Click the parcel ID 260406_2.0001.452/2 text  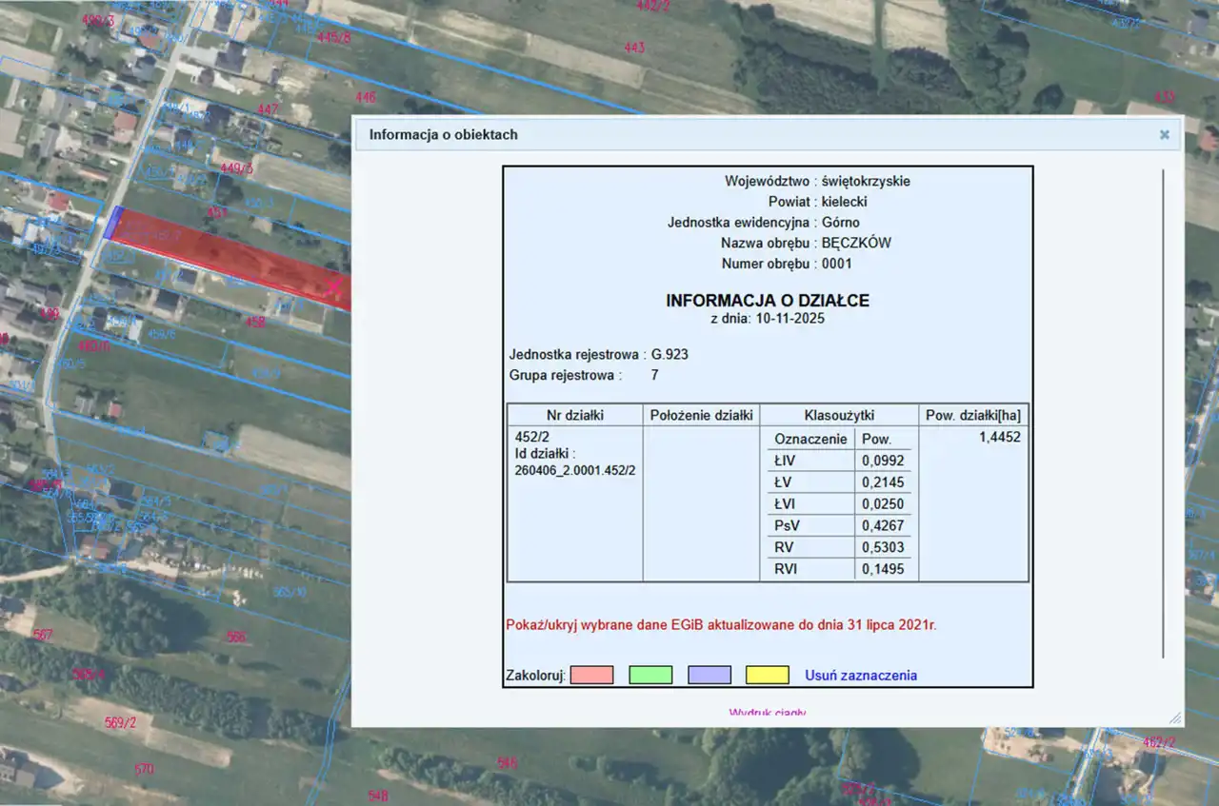tap(574, 471)
